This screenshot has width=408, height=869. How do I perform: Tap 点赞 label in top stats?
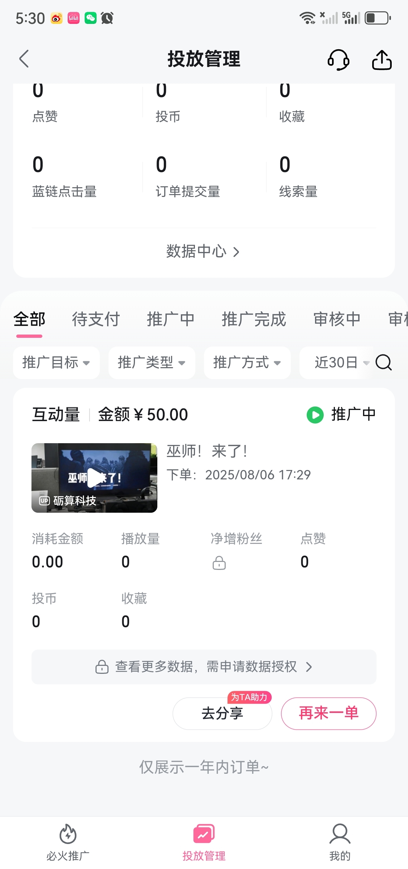coord(45,117)
